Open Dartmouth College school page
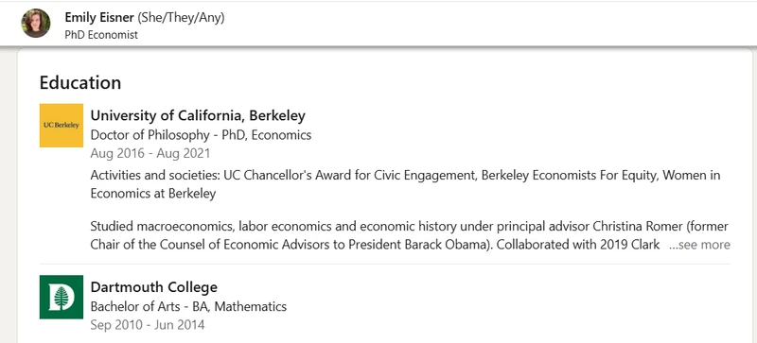The image size is (757, 343). click(x=154, y=287)
